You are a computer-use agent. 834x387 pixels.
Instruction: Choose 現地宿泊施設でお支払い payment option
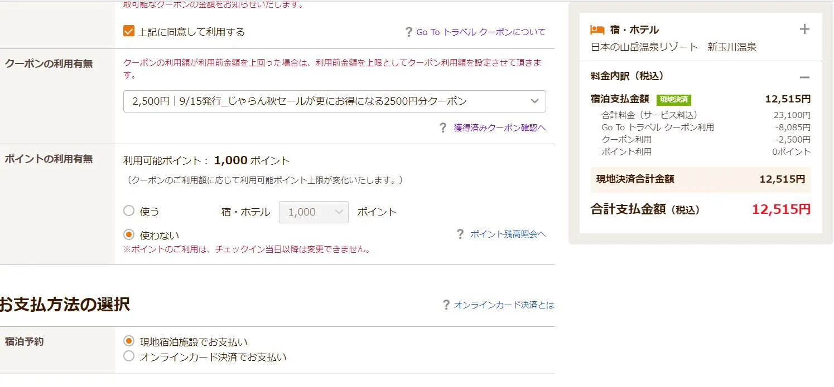(129, 341)
